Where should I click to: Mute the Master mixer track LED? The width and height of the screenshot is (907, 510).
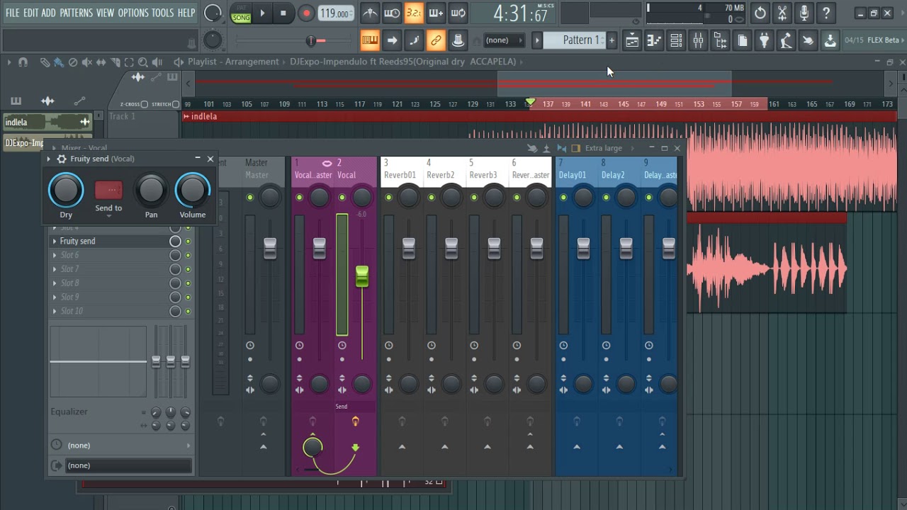coord(250,198)
